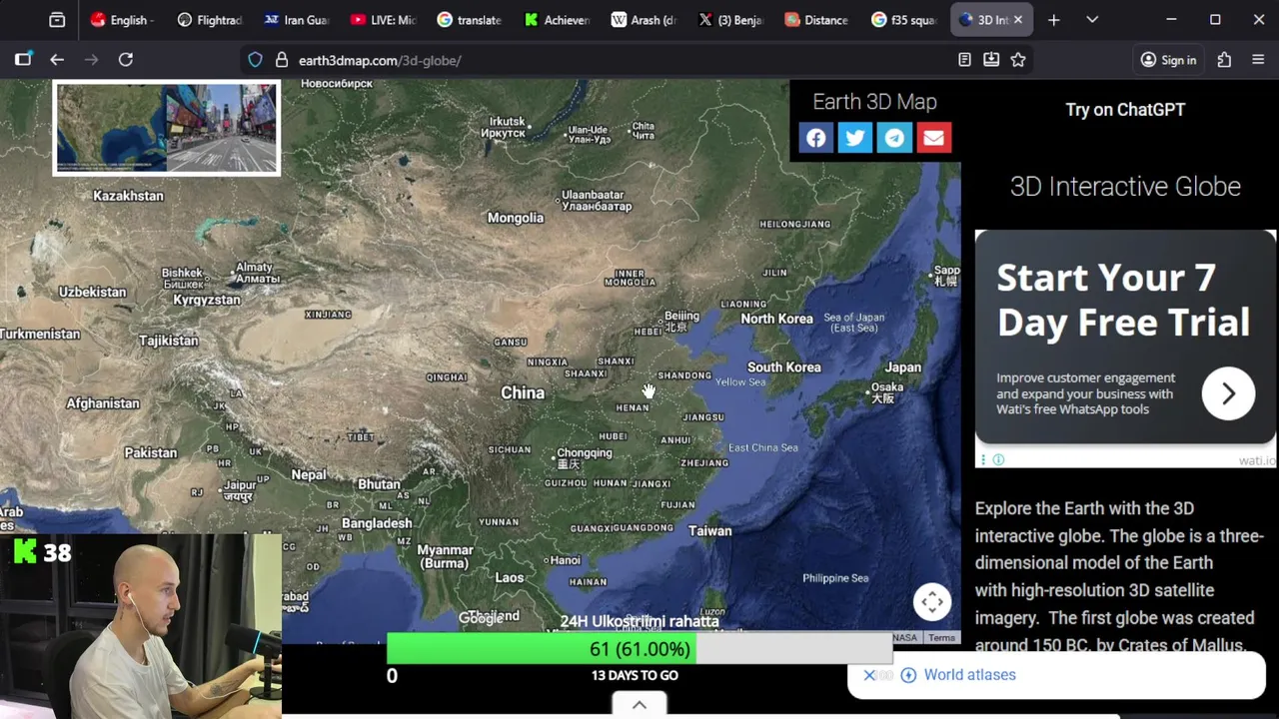
Task: Toggle fullscreen view of the globe
Action: point(932,601)
